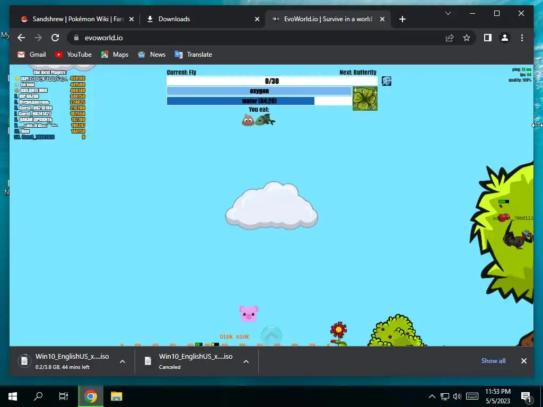The height and width of the screenshot is (407, 543).
Task: Click the poop food icon under You eat
Action: (x=248, y=120)
